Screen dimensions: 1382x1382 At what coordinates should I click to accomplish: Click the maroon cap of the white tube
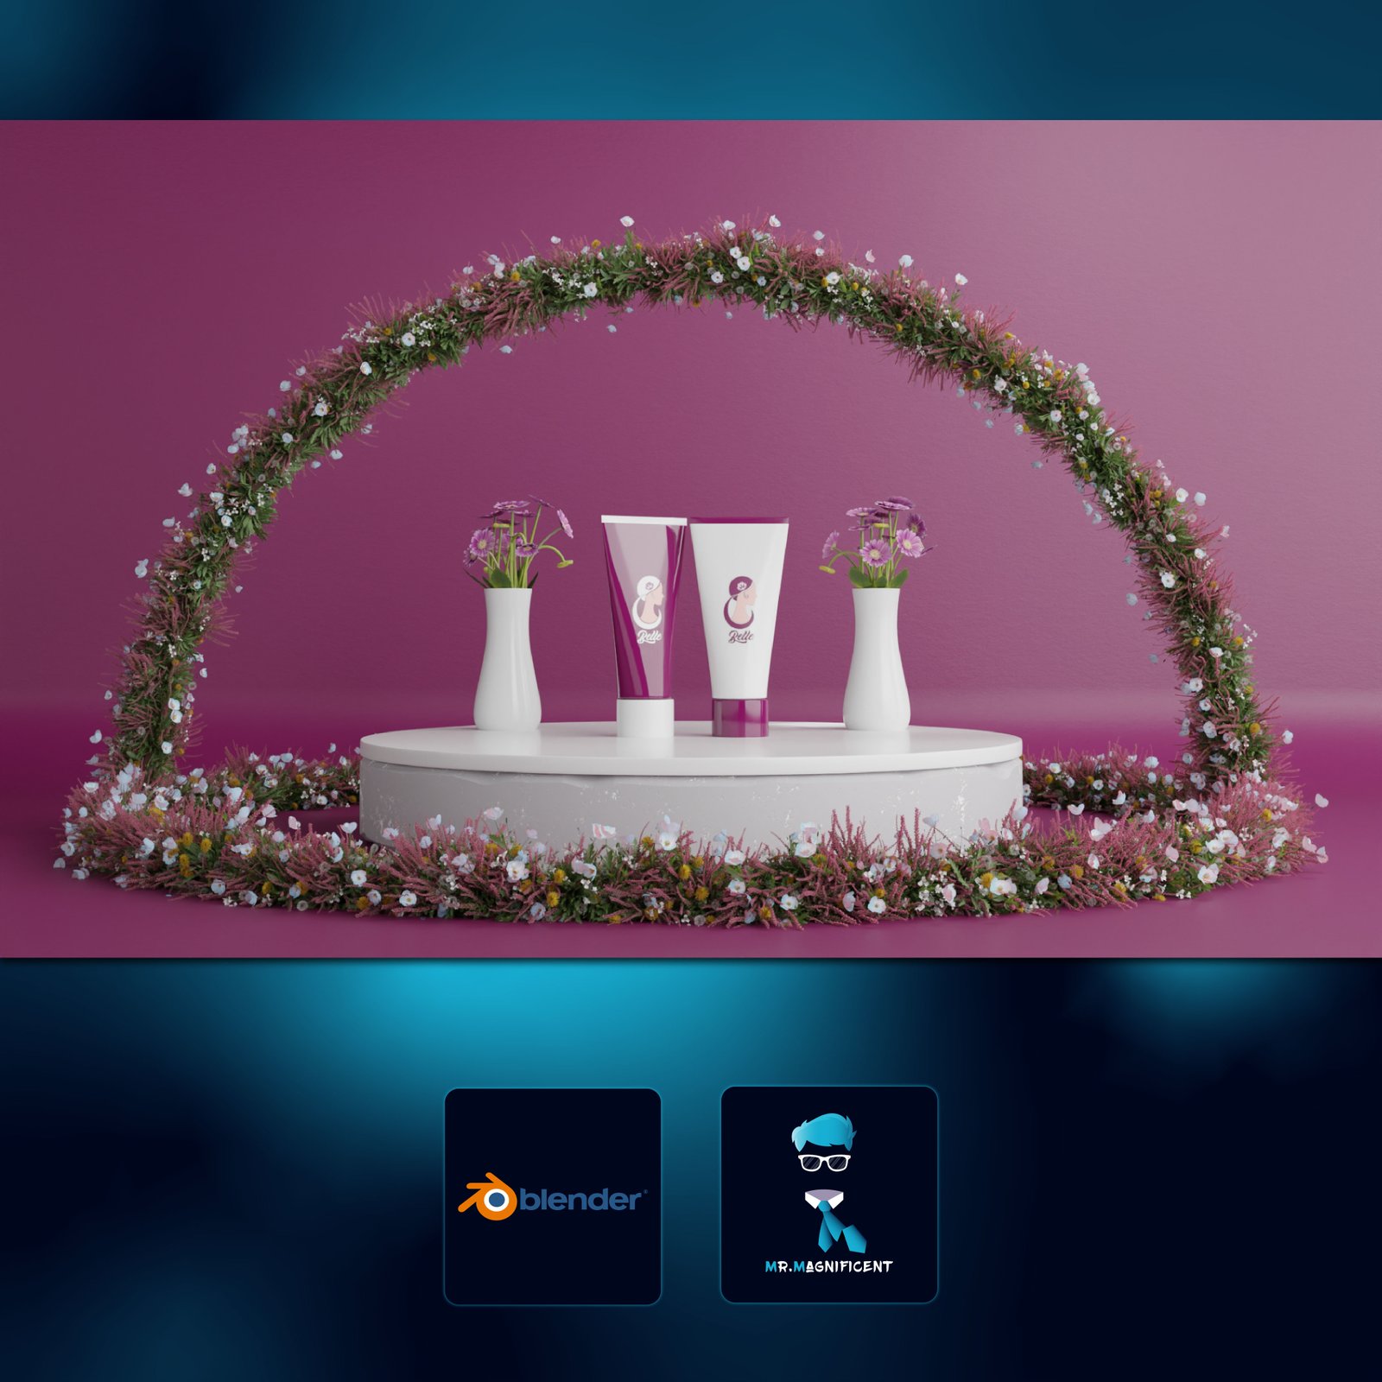pos(740,720)
